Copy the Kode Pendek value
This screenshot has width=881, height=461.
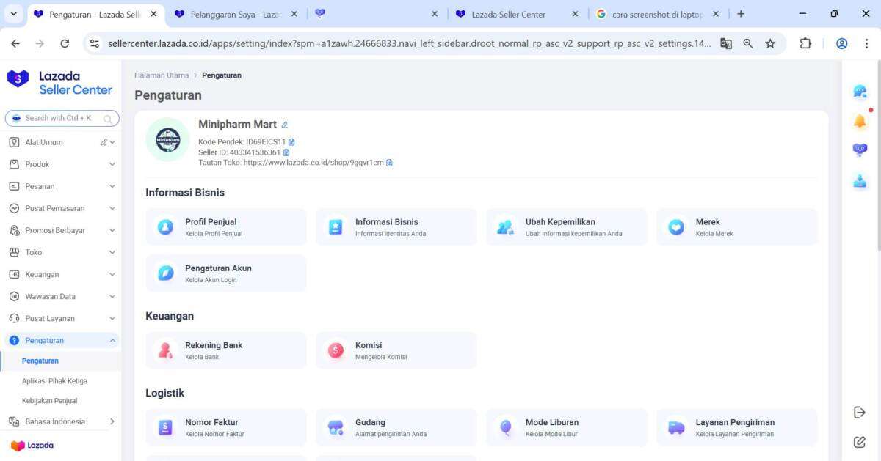291,141
